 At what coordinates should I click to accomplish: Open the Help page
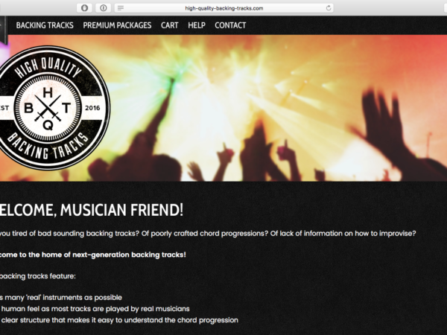click(x=197, y=25)
